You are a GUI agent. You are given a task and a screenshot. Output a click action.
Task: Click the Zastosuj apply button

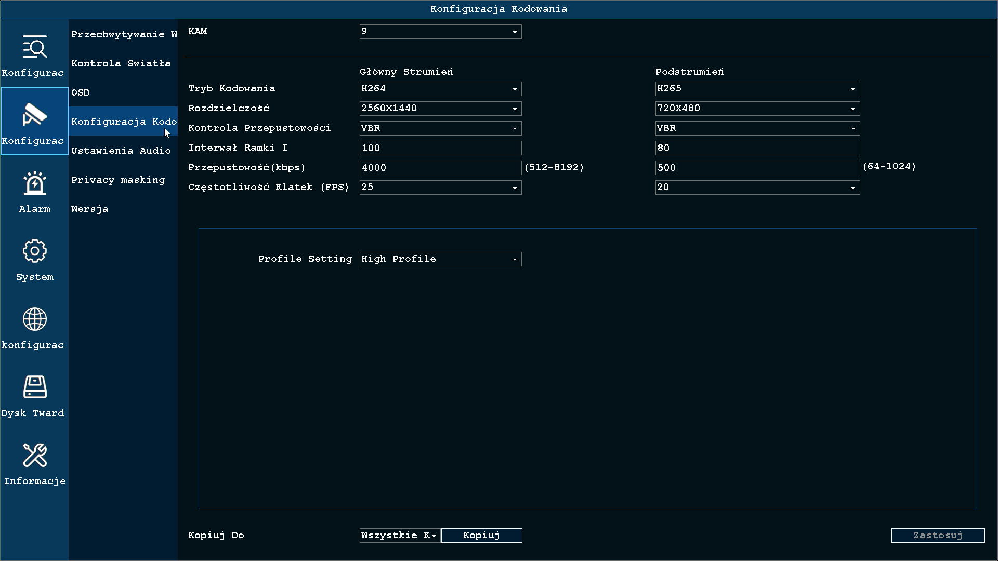(x=938, y=536)
